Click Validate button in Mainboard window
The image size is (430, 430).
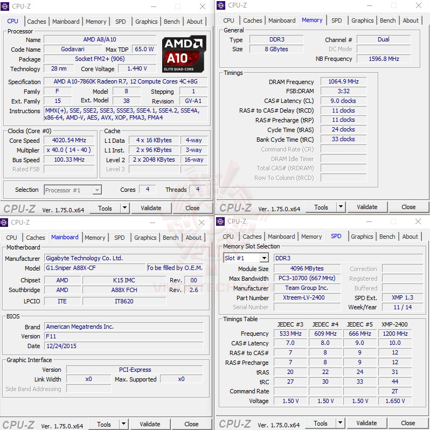[150, 424]
